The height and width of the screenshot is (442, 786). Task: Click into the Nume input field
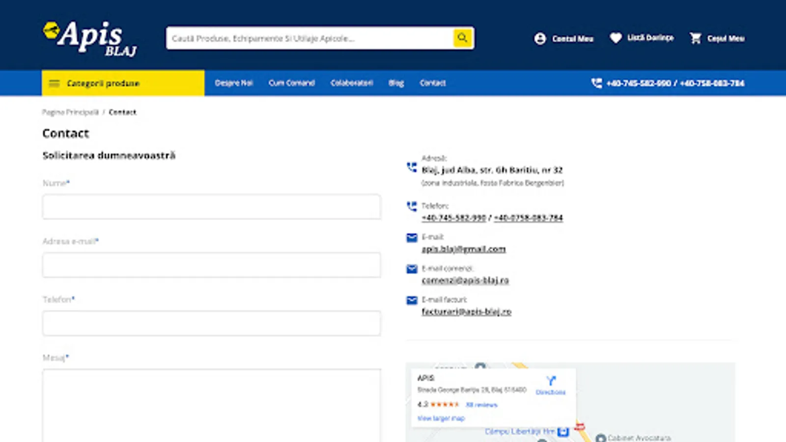(211, 207)
